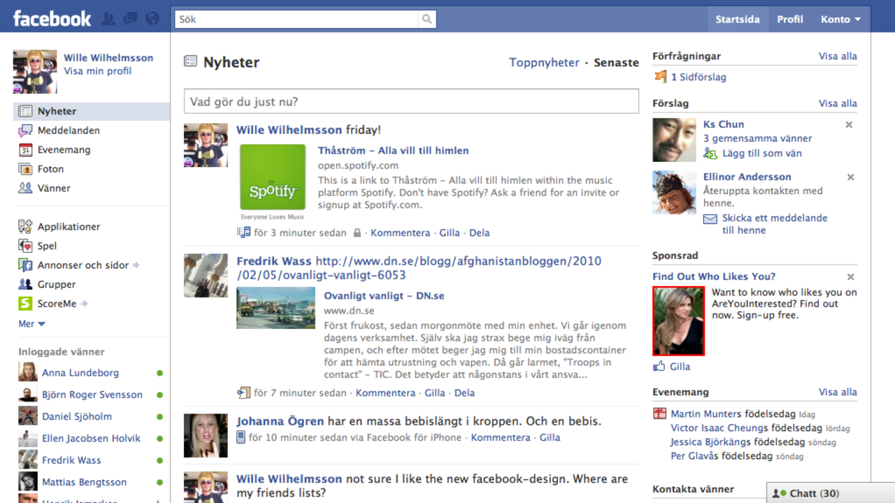
Task: Open Foton from the sidebar icon
Action: click(x=24, y=168)
